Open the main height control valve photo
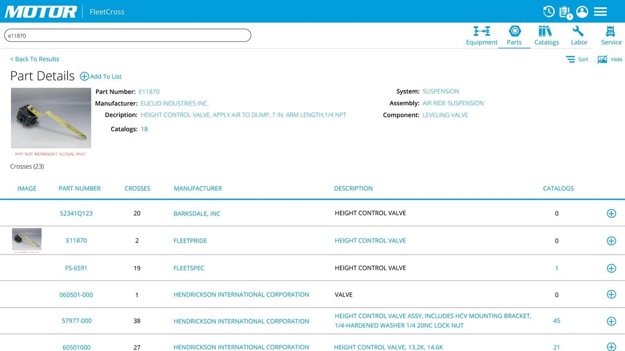Viewport: 625px width, 351px height. click(x=51, y=118)
